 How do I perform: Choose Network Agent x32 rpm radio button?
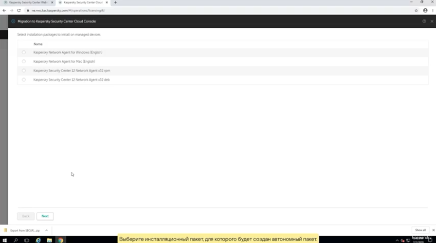[x=24, y=71]
